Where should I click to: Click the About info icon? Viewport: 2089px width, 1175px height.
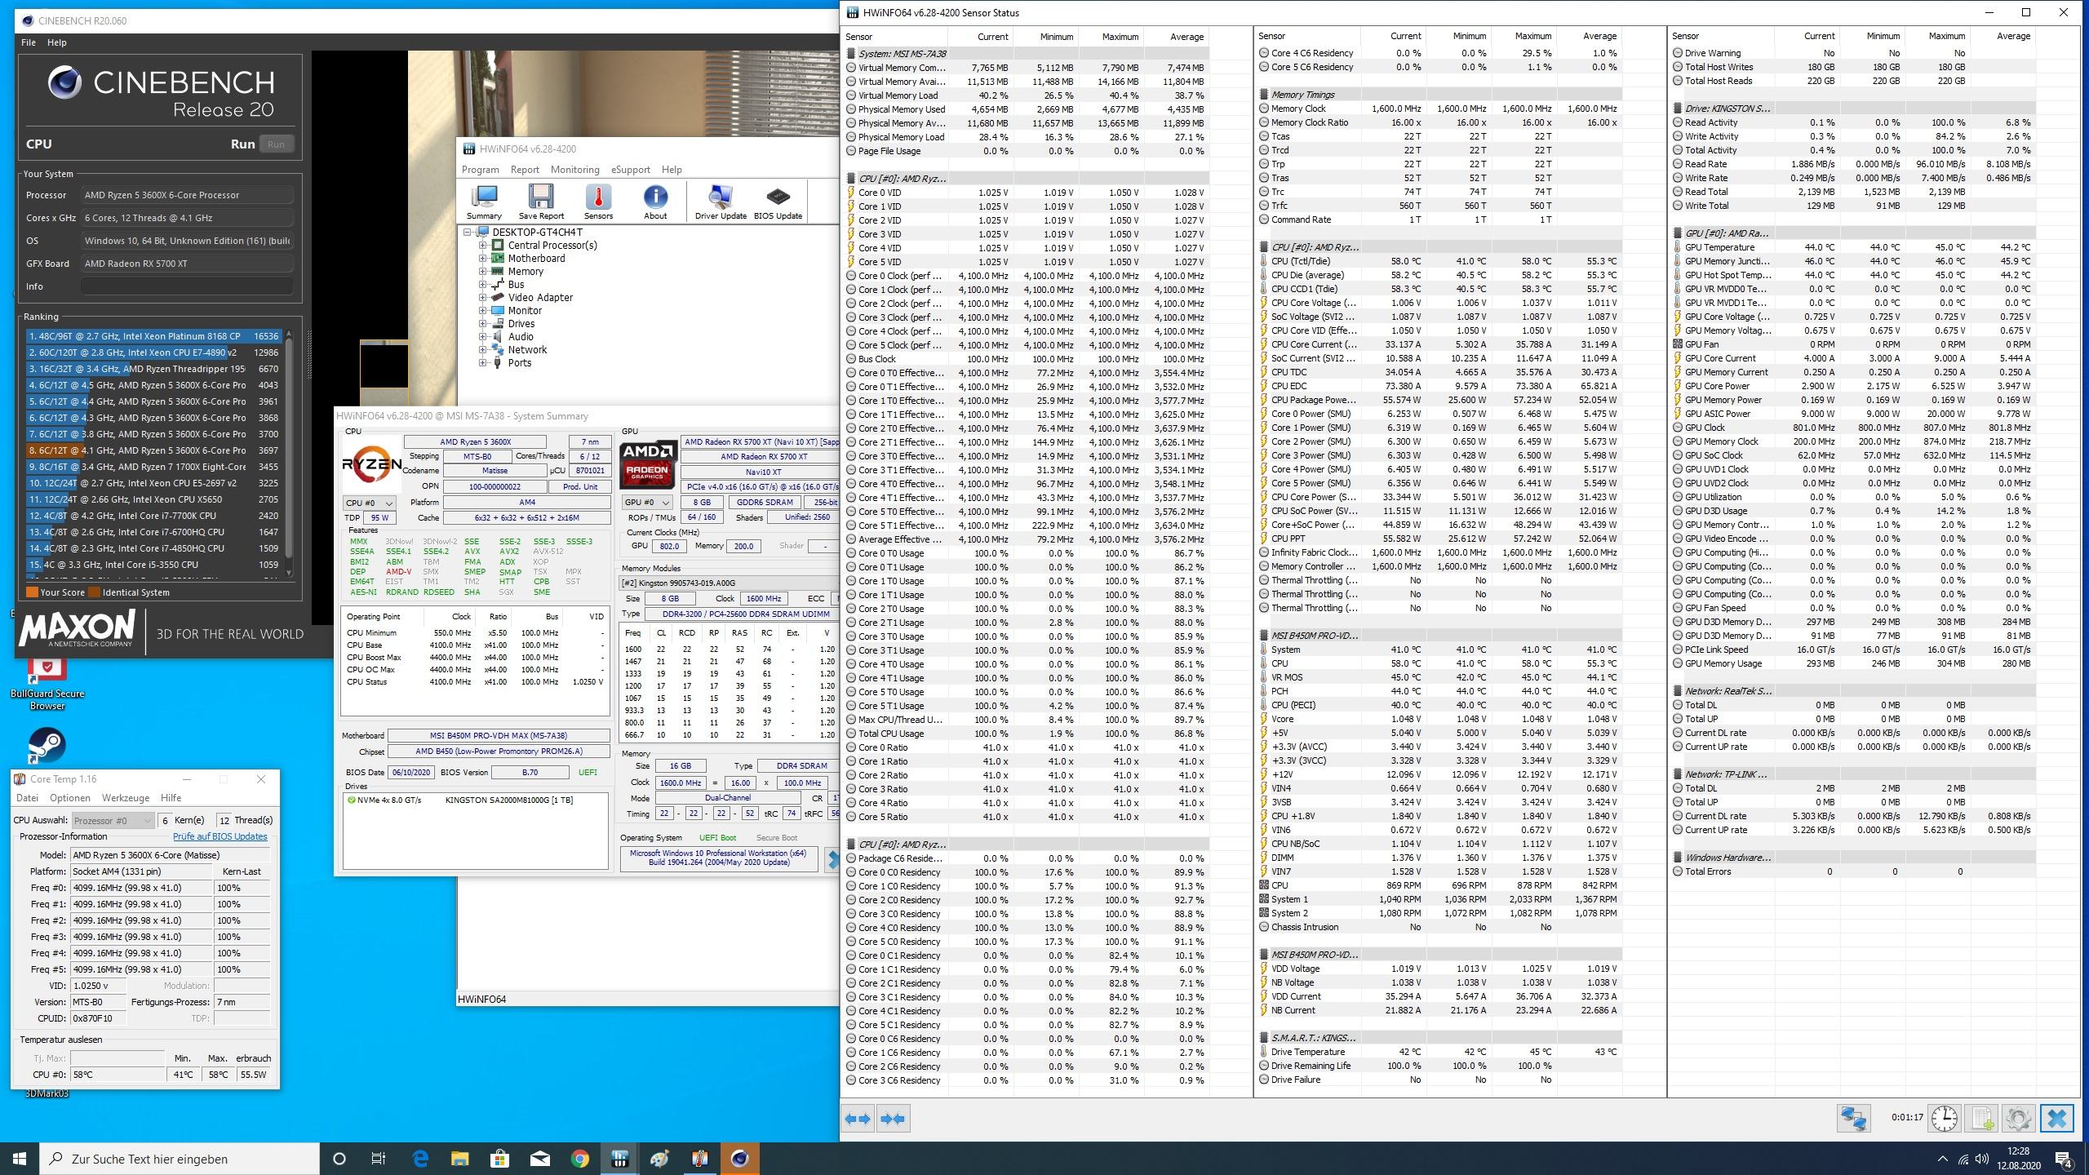click(655, 202)
